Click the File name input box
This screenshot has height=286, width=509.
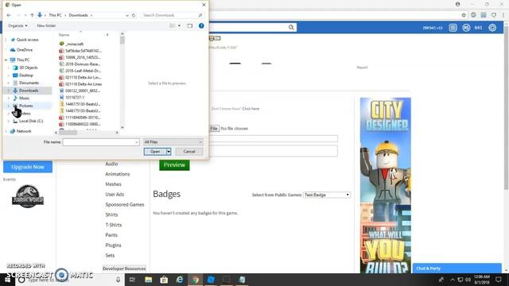click(x=101, y=142)
